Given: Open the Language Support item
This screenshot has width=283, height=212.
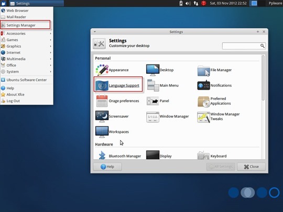Looking at the screenshot, I should click(118, 85).
